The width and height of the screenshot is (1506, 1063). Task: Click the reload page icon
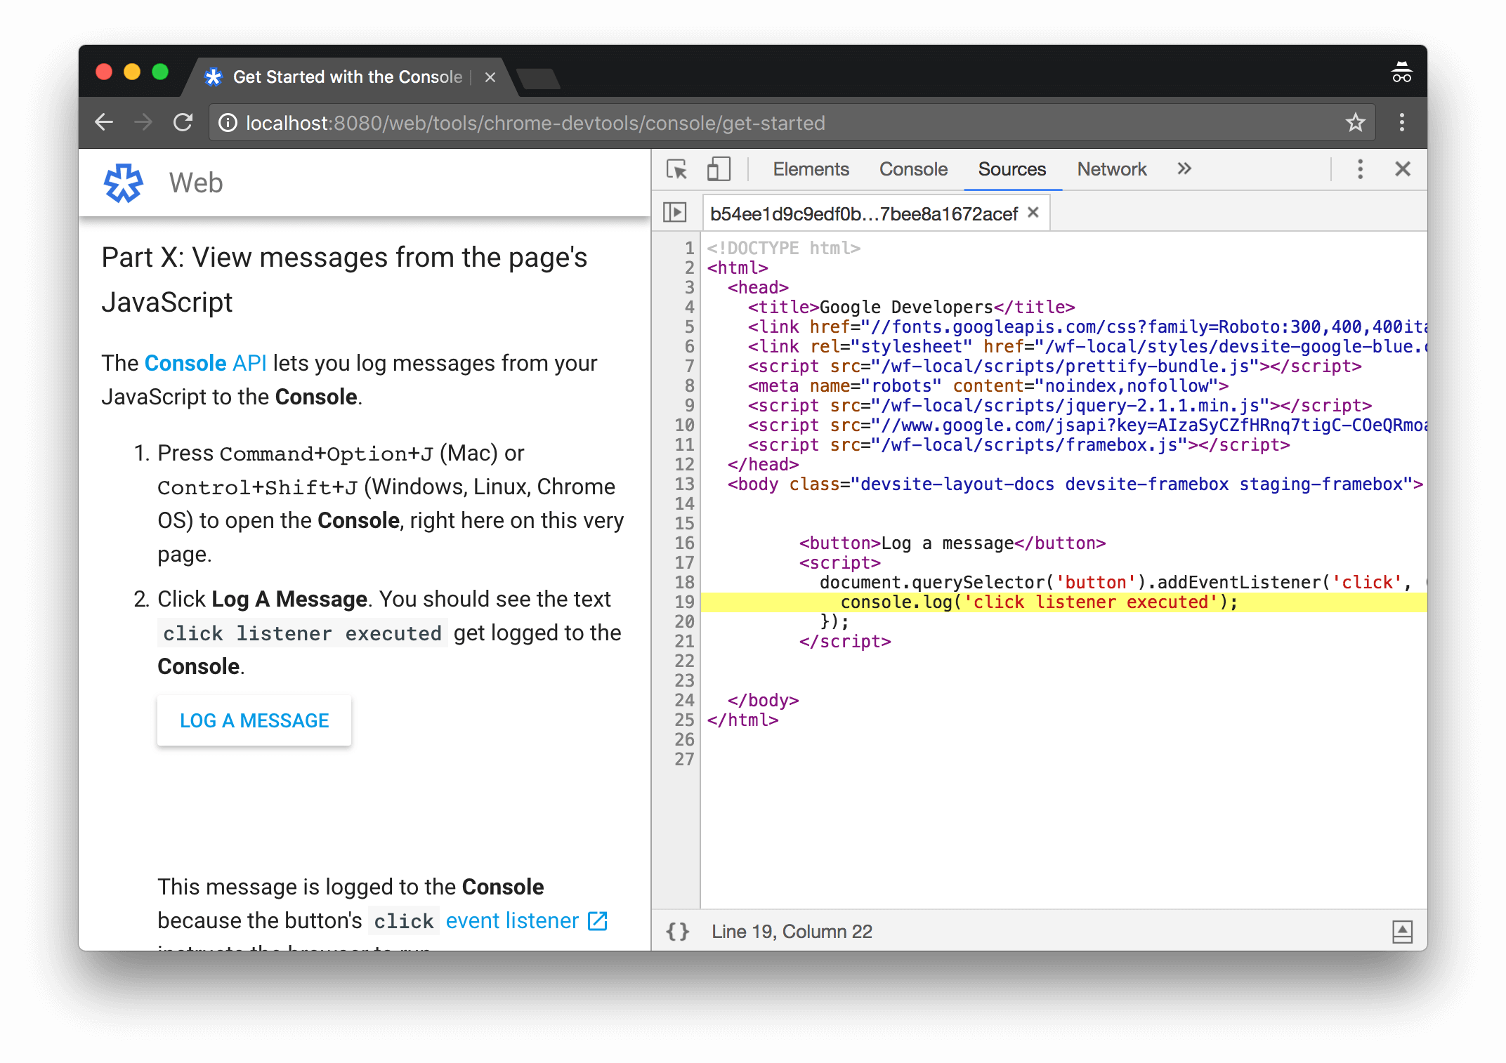tap(183, 122)
